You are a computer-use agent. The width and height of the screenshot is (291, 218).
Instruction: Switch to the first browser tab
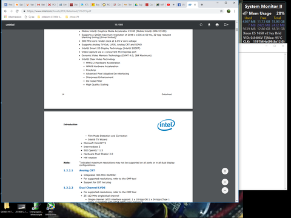[8, 5]
